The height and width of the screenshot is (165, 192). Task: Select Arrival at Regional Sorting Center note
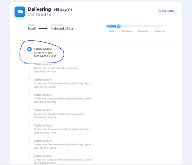point(59,114)
